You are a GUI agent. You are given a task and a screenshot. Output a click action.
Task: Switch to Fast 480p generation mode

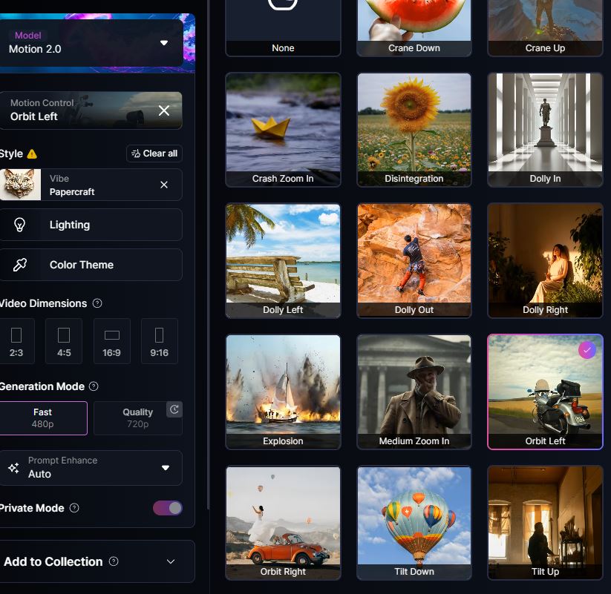tap(43, 418)
